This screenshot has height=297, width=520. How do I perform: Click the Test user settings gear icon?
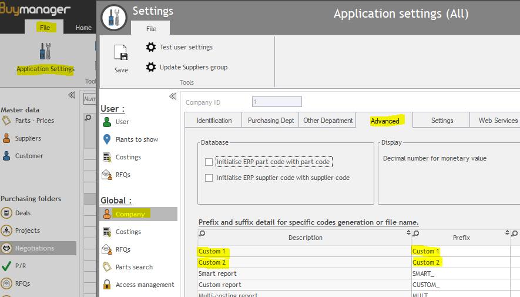[x=151, y=47]
